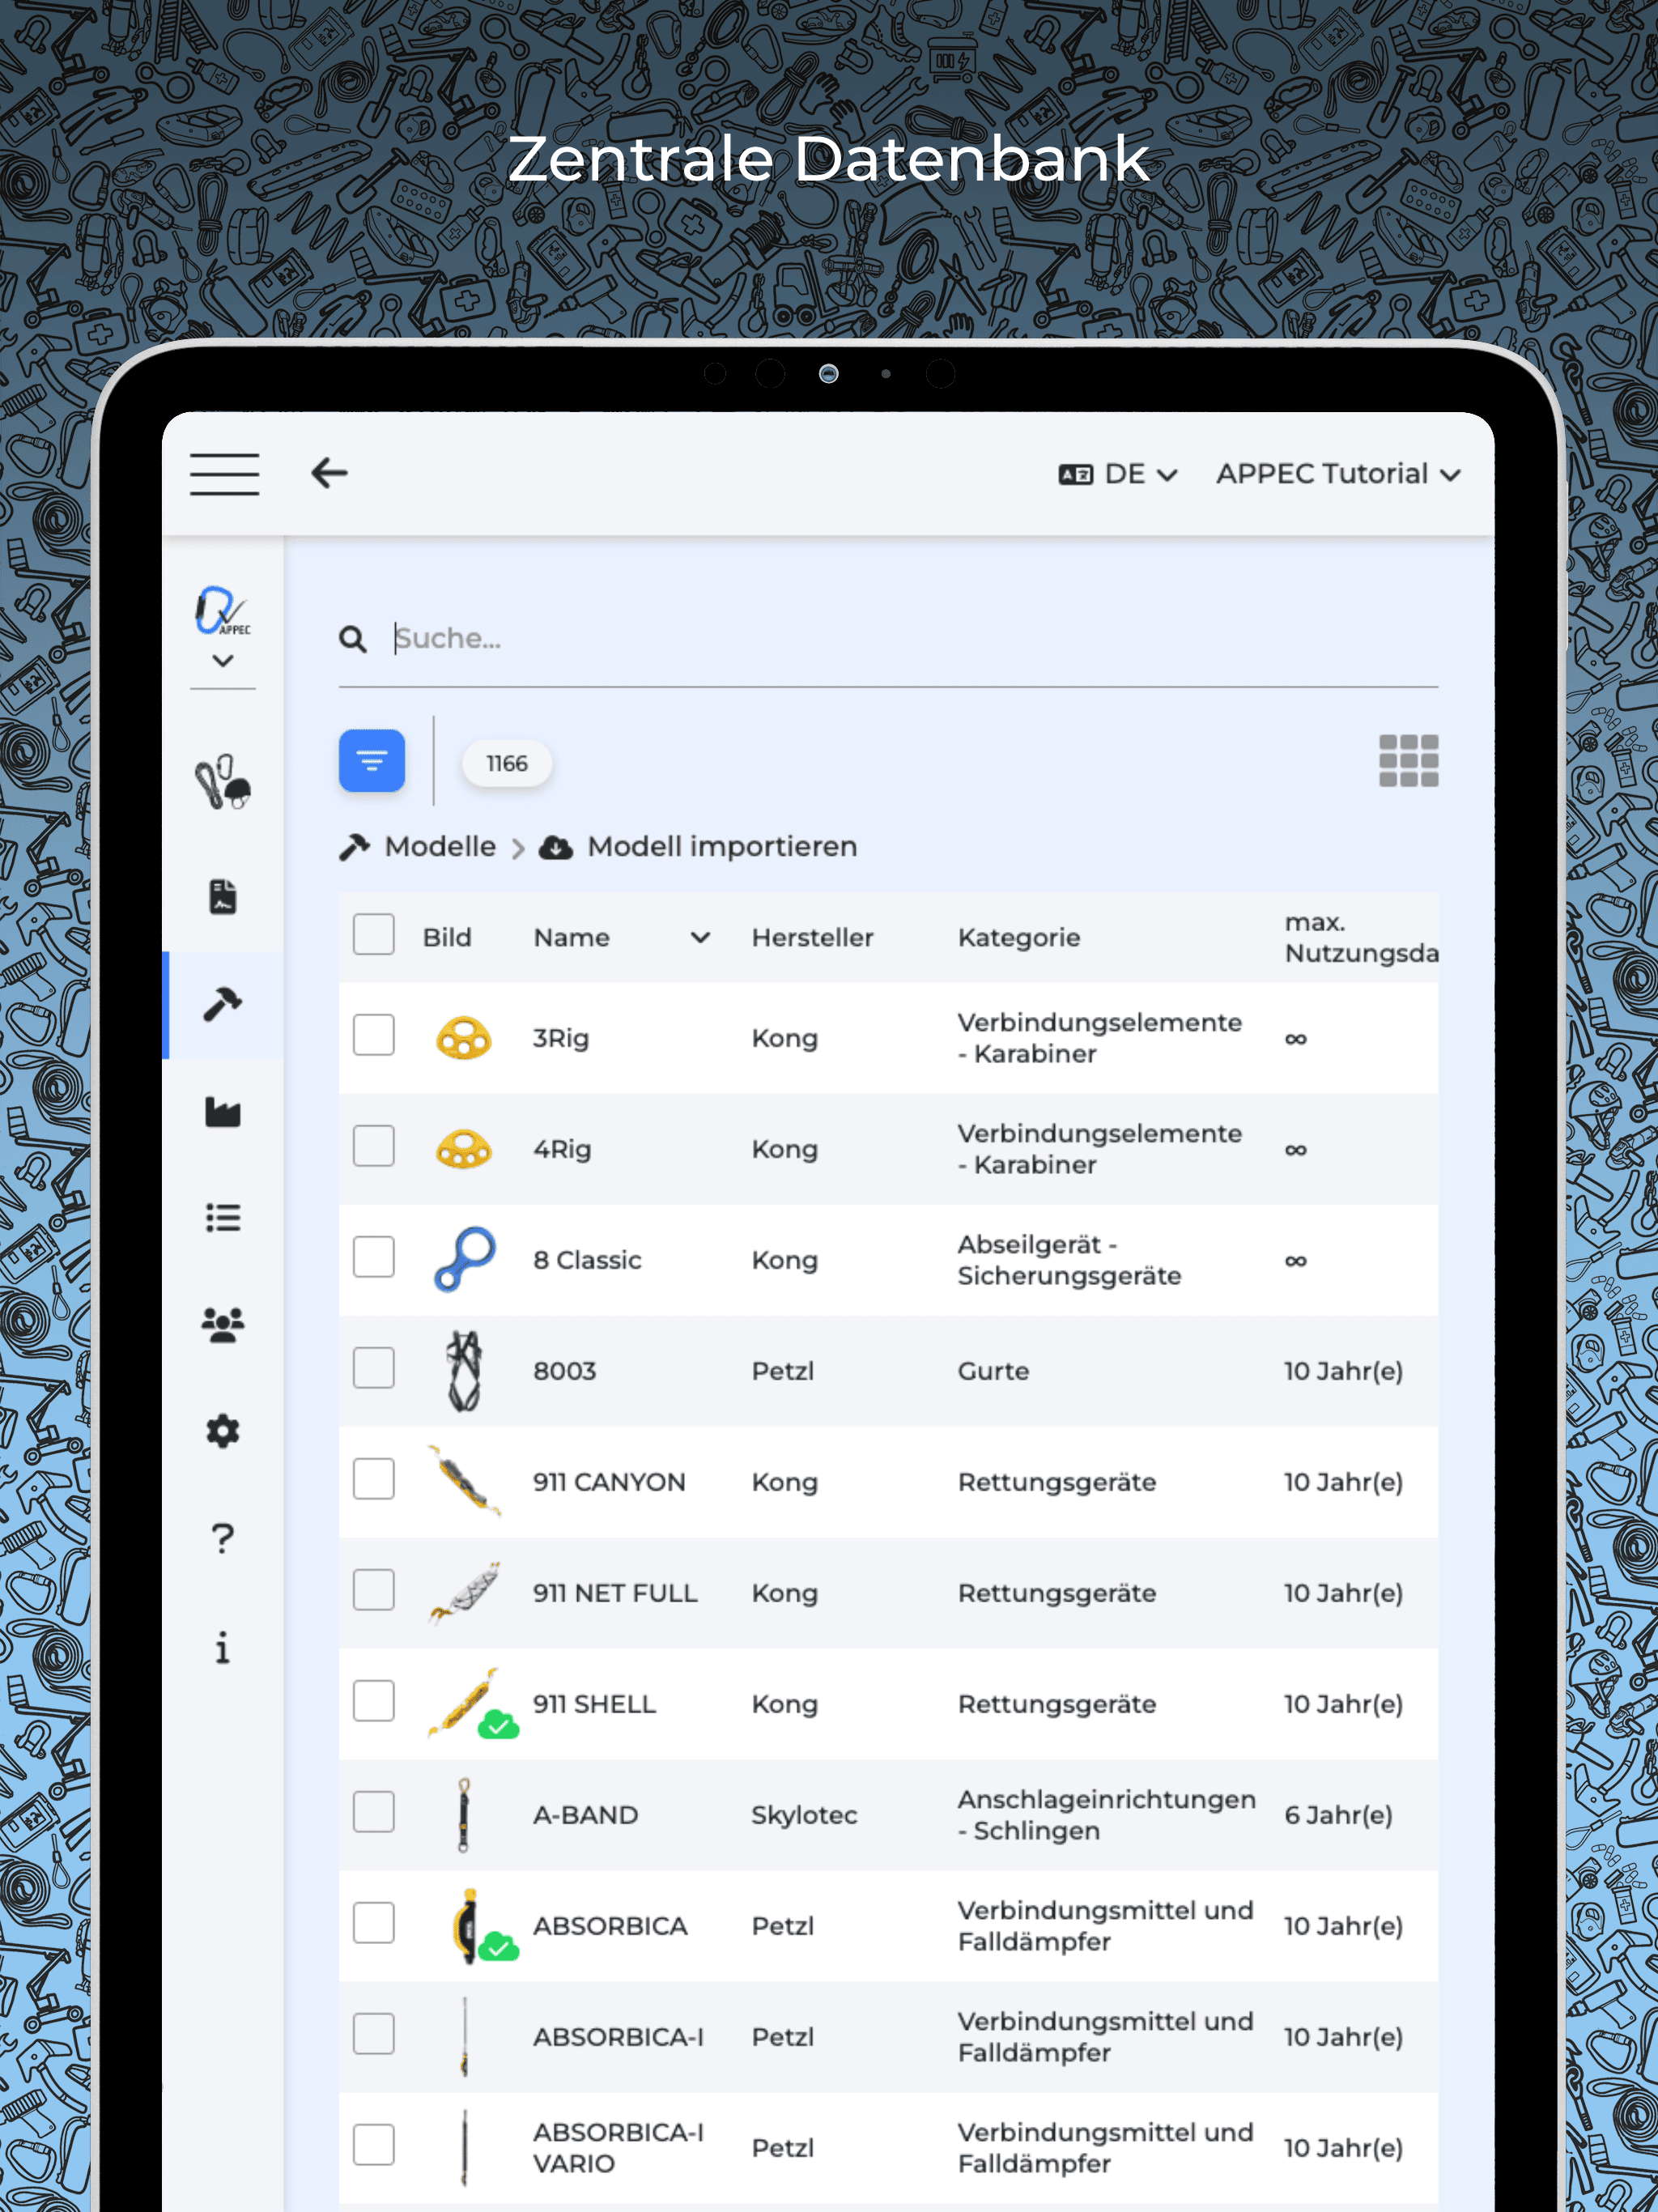This screenshot has width=1658, height=2212.
Task: Sort by Kategorie column header
Action: click(x=1019, y=938)
